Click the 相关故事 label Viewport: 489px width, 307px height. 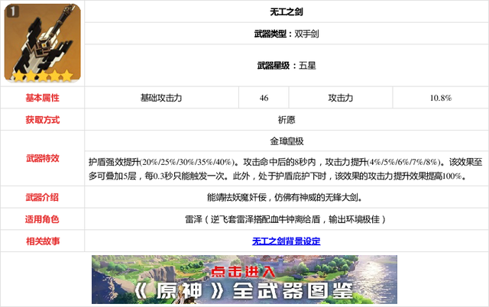click(43, 241)
